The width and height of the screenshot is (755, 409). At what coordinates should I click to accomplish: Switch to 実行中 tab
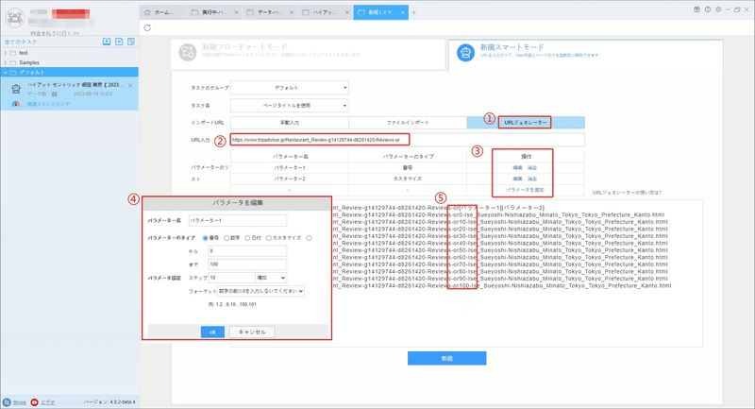click(x=215, y=12)
